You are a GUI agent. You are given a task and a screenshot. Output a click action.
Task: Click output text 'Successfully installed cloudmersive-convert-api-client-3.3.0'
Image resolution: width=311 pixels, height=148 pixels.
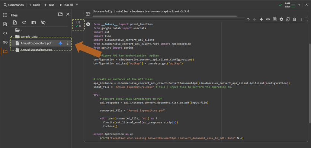point(141,11)
